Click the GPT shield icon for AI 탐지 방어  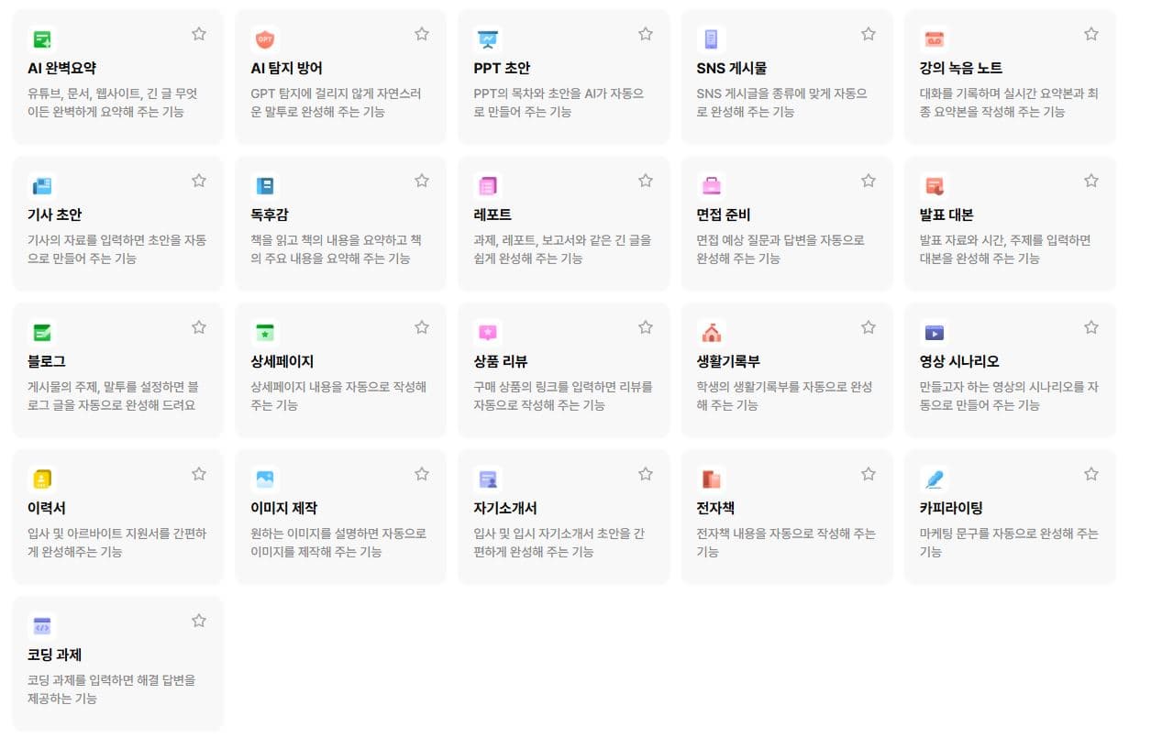click(264, 39)
